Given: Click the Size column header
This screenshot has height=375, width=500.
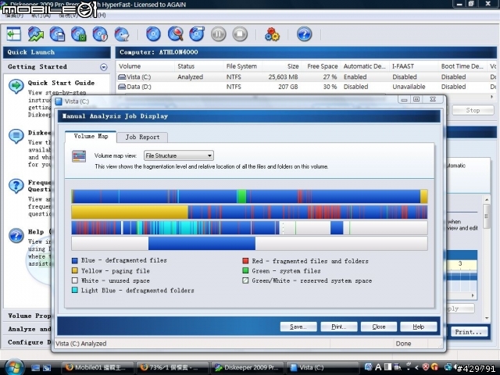Looking at the screenshot, I should click(x=281, y=66).
